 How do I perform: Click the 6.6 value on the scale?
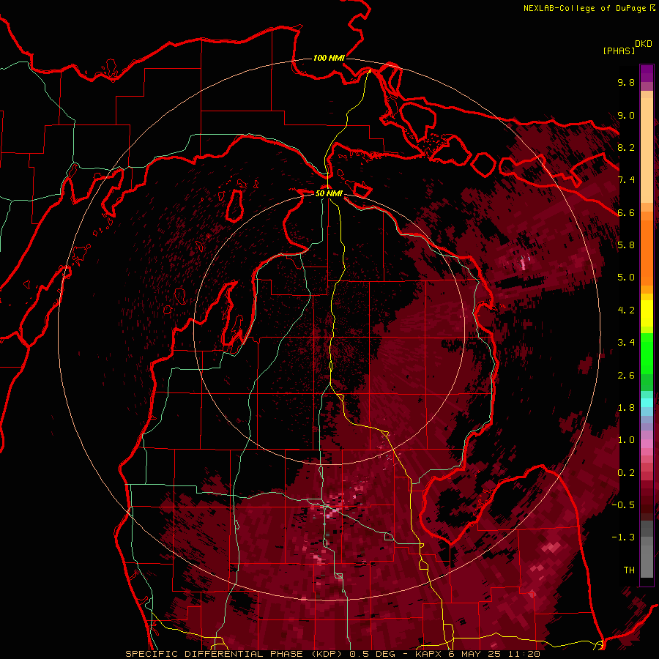point(626,212)
